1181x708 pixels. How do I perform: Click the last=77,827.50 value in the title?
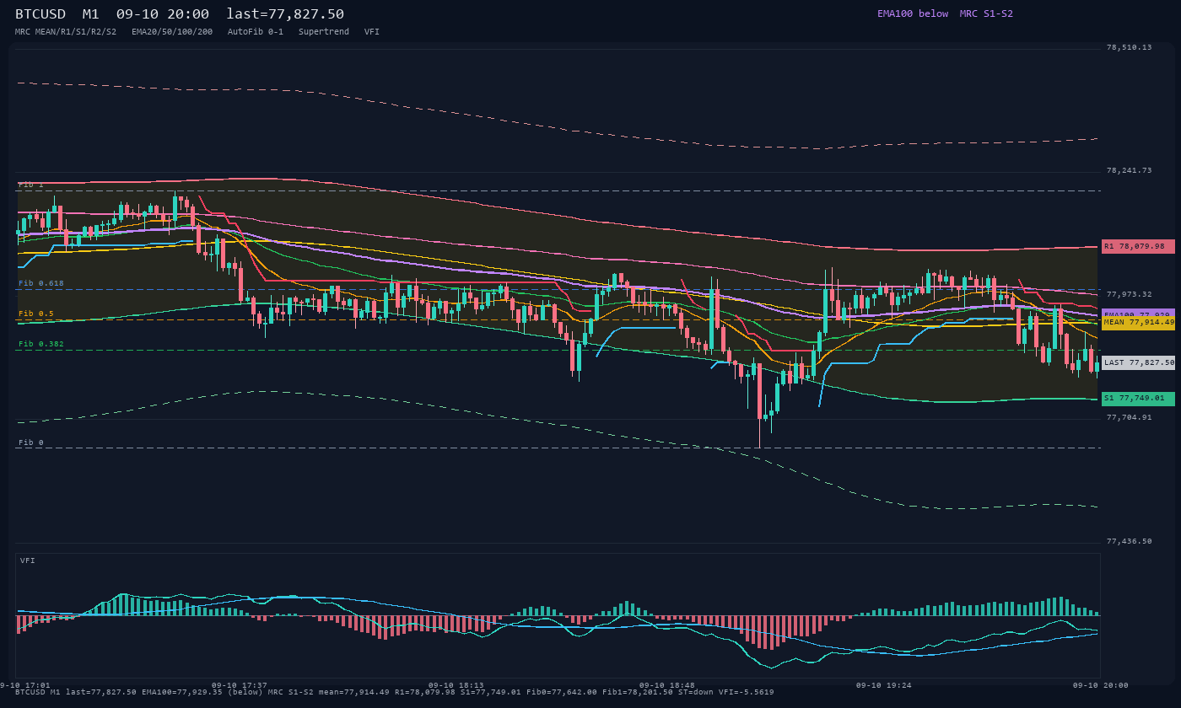(285, 13)
